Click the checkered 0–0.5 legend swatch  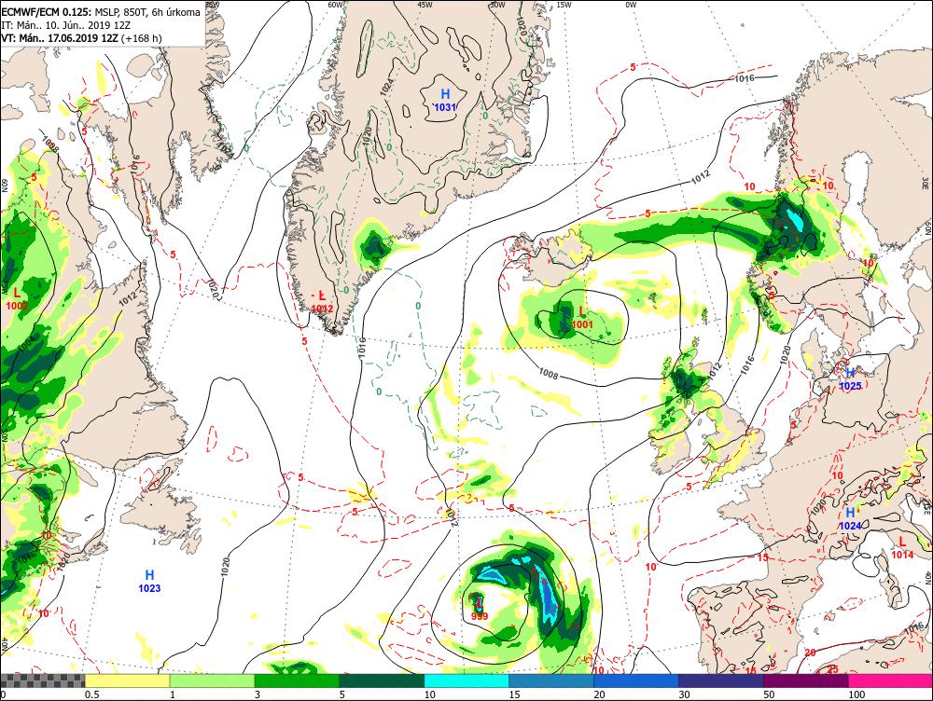pos(42,680)
